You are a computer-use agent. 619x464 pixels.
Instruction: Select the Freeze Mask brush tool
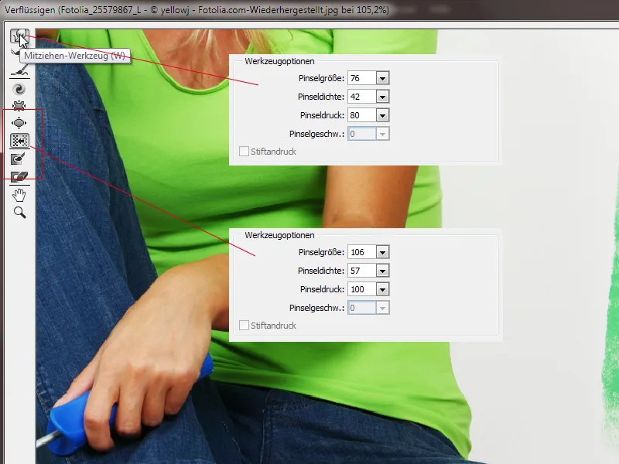tap(19, 159)
